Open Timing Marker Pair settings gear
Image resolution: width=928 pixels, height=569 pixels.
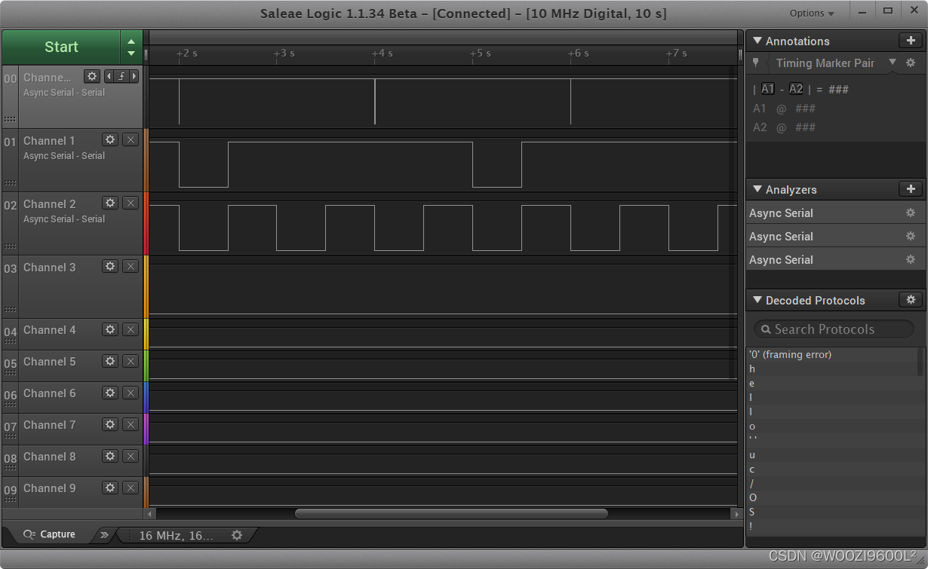(911, 63)
